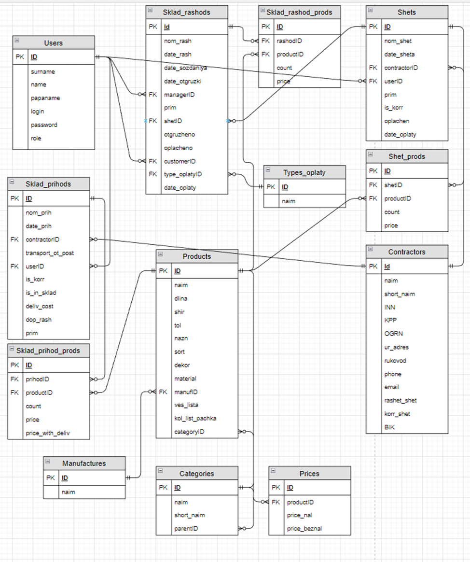Select the Categories table header

pos(197,473)
